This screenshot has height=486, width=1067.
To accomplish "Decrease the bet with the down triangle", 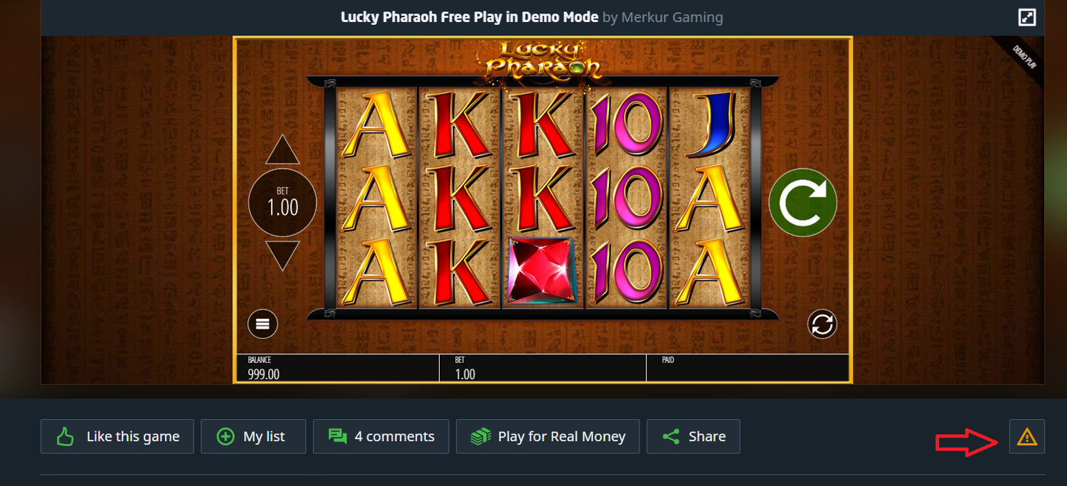I will click(x=282, y=255).
